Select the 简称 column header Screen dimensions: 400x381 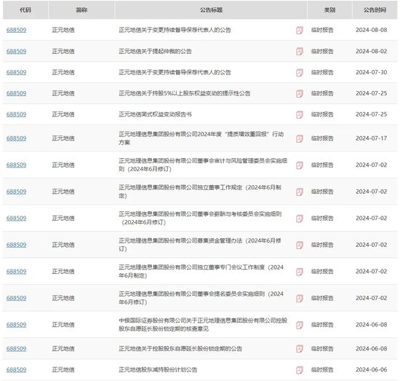(x=81, y=10)
